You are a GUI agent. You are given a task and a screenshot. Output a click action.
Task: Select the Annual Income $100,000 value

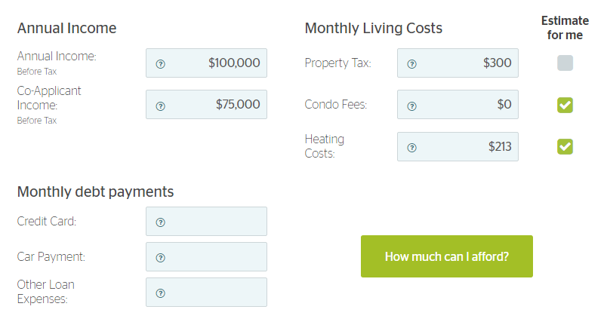point(234,63)
